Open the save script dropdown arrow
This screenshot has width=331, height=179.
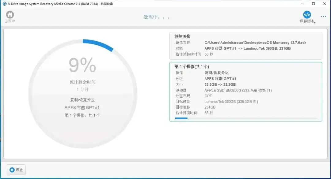point(314,23)
